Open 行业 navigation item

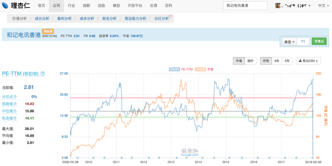pyautogui.click(x=71, y=6)
